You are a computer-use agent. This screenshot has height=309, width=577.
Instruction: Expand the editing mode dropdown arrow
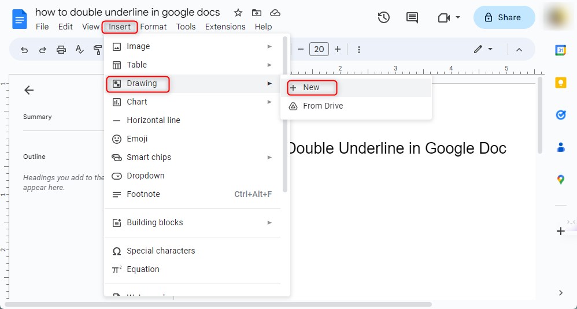pos(490,49)
